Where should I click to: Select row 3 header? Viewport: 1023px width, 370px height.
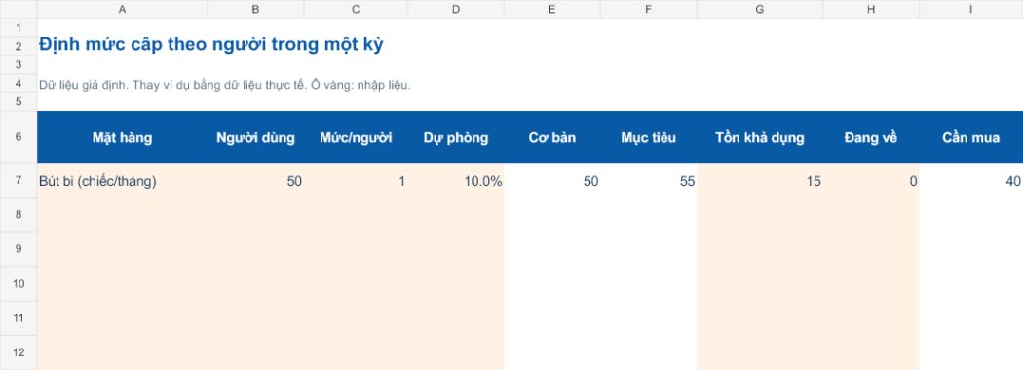pyautogui.click(x=19, y=64)
